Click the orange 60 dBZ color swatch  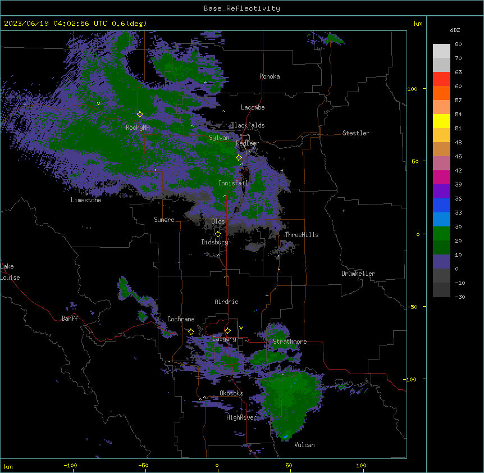(x=441, y=93)
